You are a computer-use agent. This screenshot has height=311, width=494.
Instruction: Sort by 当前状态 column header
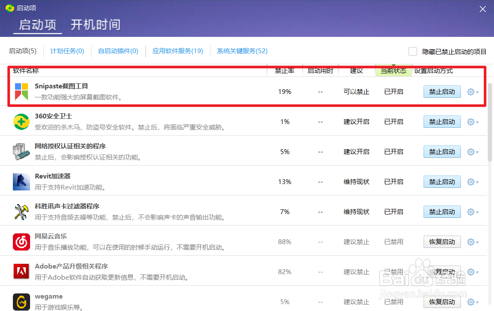(393, 71)
